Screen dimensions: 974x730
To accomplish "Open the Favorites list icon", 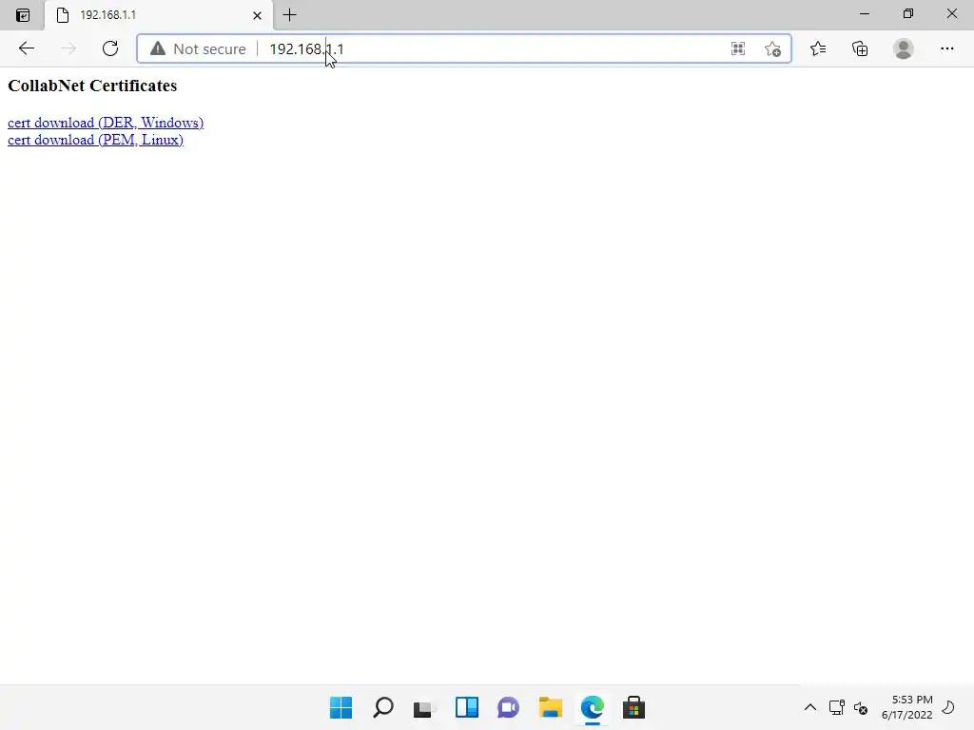I will pyautogui.click(x=818, y=48).
